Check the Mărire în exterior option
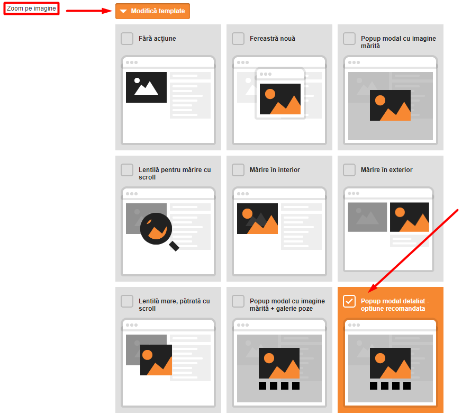This screenshot has width=471, height=414. [x=349, y=170]
